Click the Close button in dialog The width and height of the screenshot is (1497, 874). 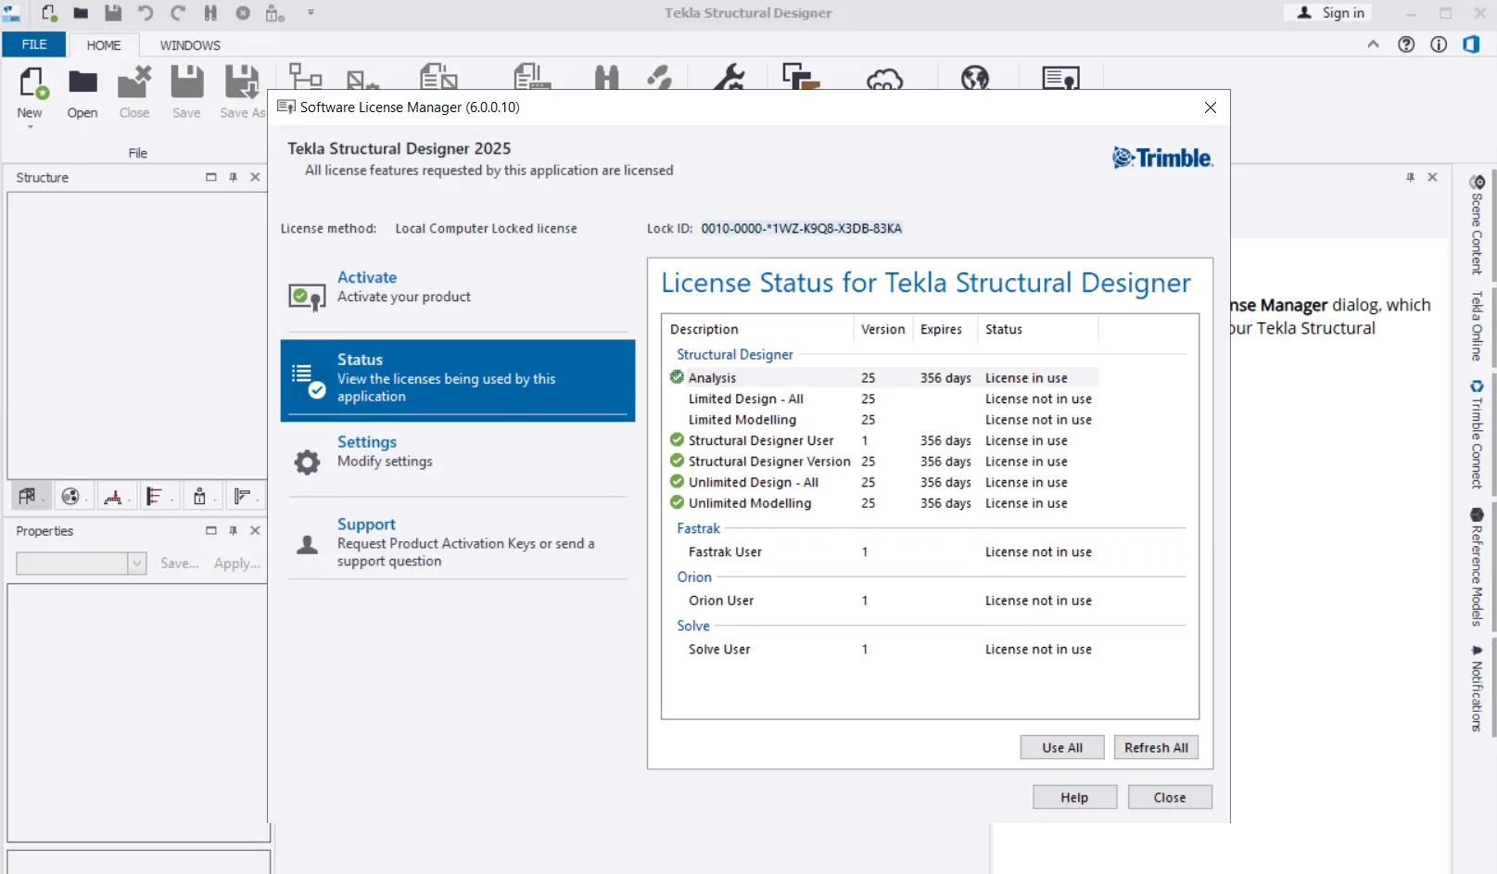click(1170, 797)
